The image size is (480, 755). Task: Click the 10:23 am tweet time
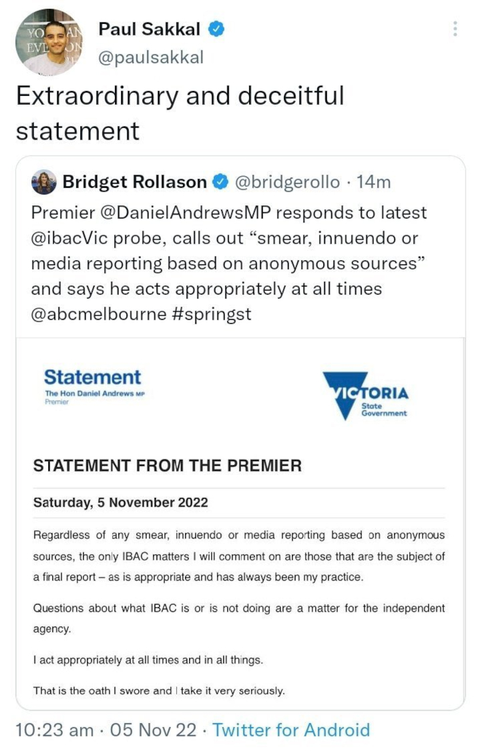point(54,731)
